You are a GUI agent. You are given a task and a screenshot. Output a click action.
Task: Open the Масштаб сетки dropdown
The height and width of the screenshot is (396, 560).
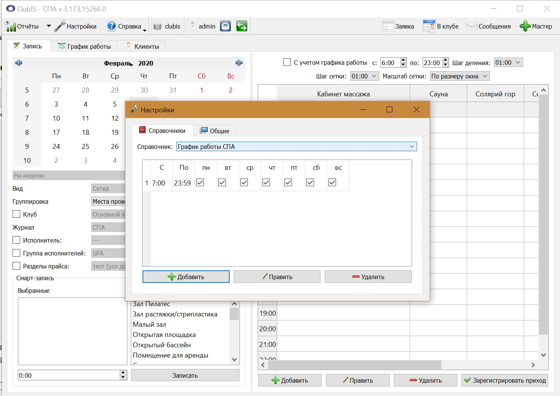coord(460,76)
